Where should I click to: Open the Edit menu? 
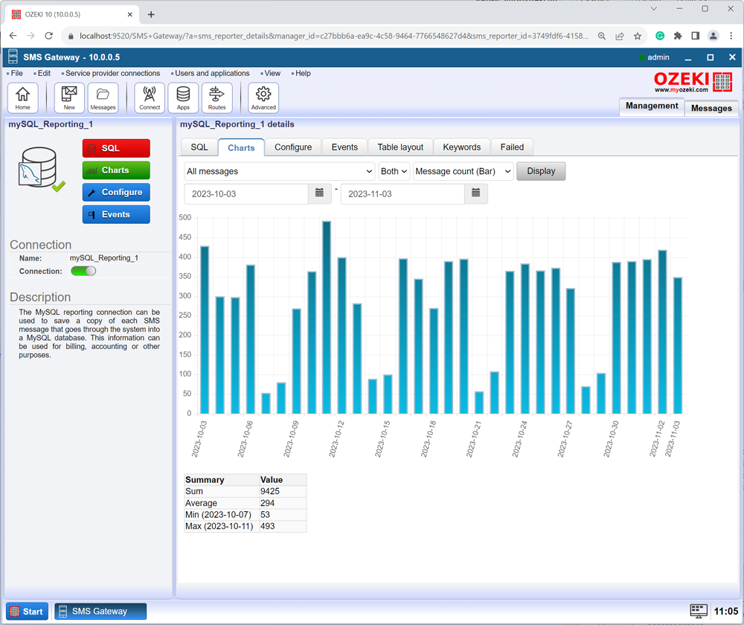pyautogui.click(x=44, y=73)
